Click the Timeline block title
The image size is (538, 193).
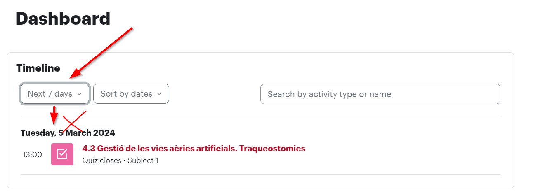coord(38,68)
